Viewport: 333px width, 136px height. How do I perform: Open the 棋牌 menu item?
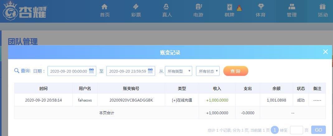click(229, 15)
